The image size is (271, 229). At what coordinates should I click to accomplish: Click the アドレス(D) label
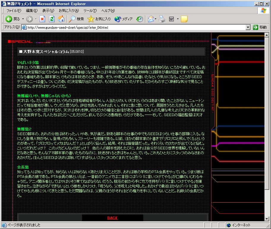click(12, 27)
